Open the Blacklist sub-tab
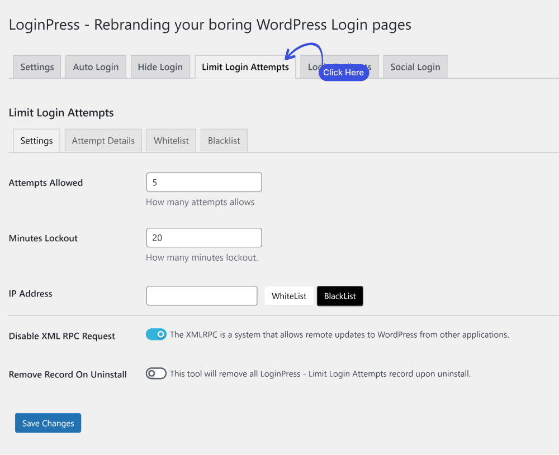The width and height of the screenshot is (559, 455). point(224,141)
